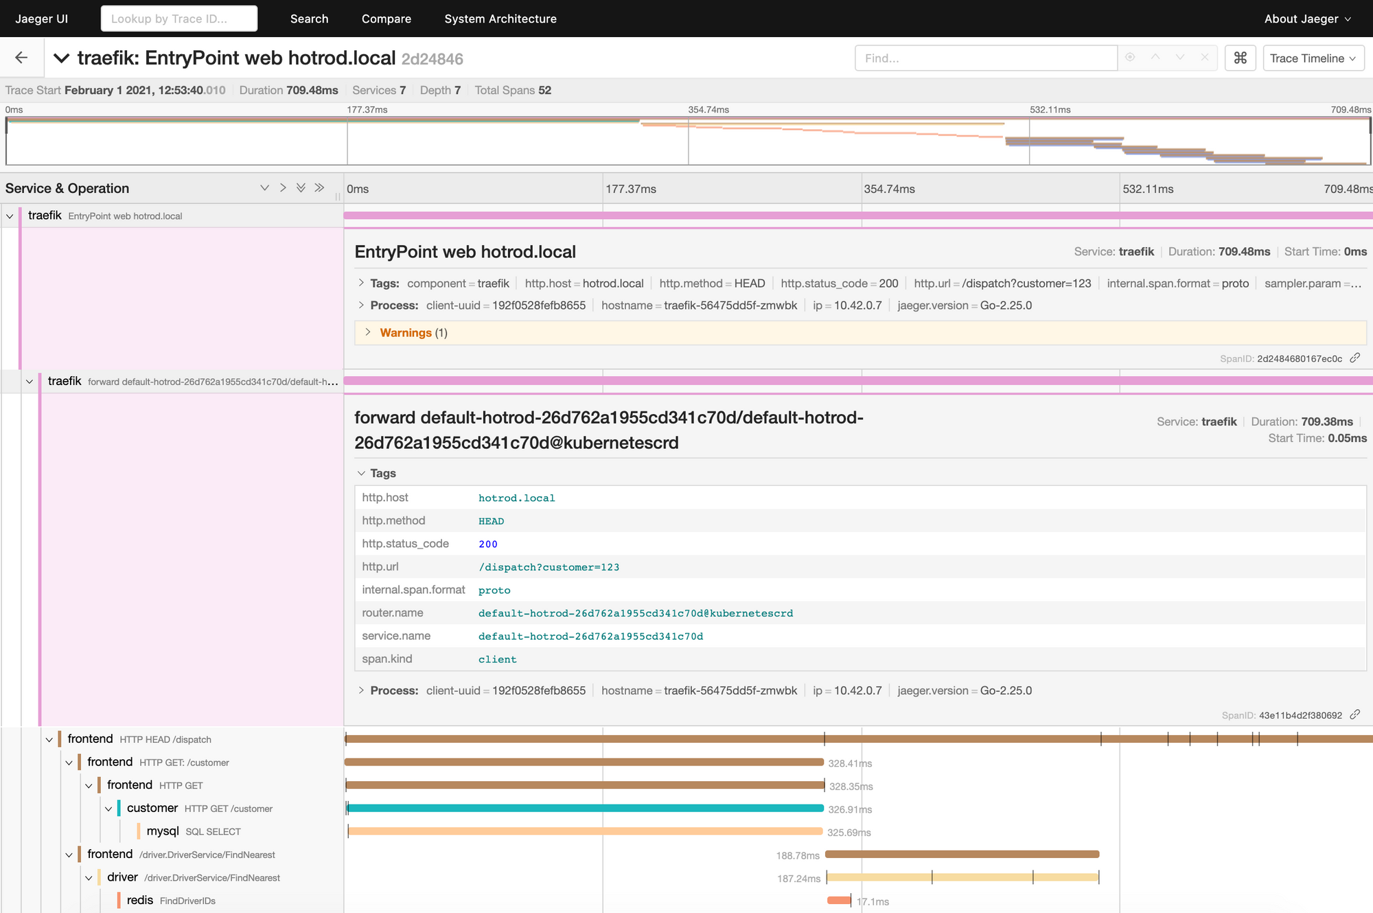Copy link for span 2d2484680167ec0c

1354,358
